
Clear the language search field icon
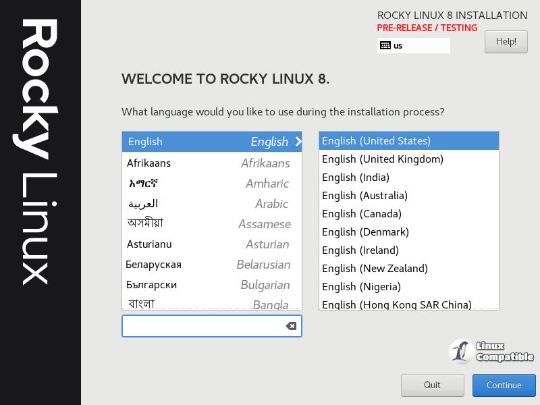point(291,326)
